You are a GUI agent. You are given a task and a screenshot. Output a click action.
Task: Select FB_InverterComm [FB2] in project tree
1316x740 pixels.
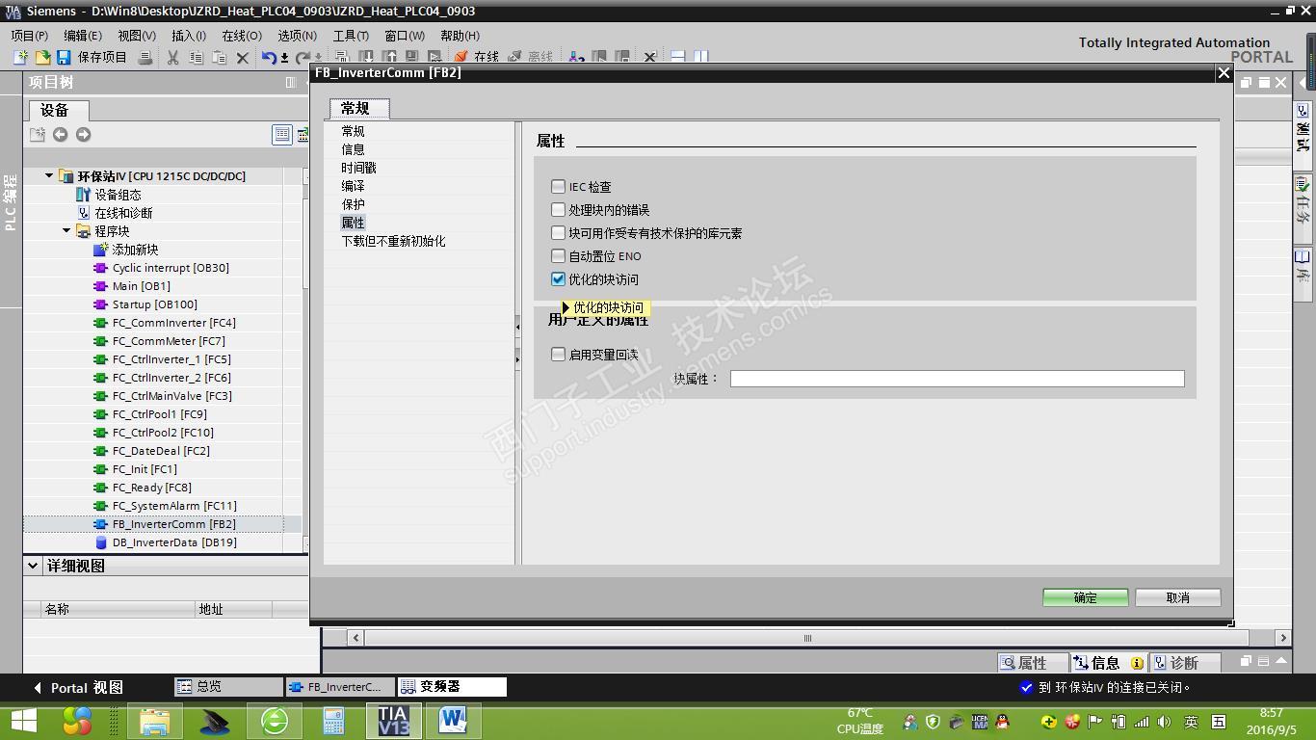[173, 524]
